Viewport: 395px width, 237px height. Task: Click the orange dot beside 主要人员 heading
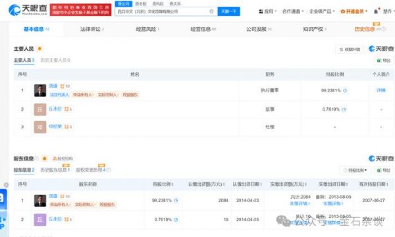pyautogui.click(x=39, y=49)
